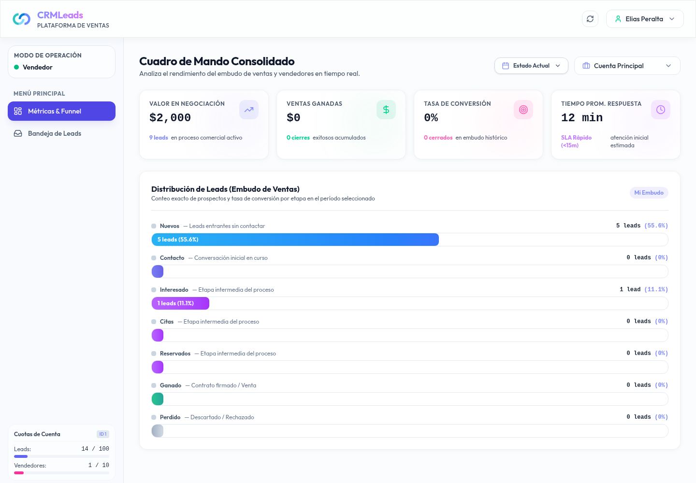
Task: Click the green status dot beside Vendedor
Action: pos(16,67)
